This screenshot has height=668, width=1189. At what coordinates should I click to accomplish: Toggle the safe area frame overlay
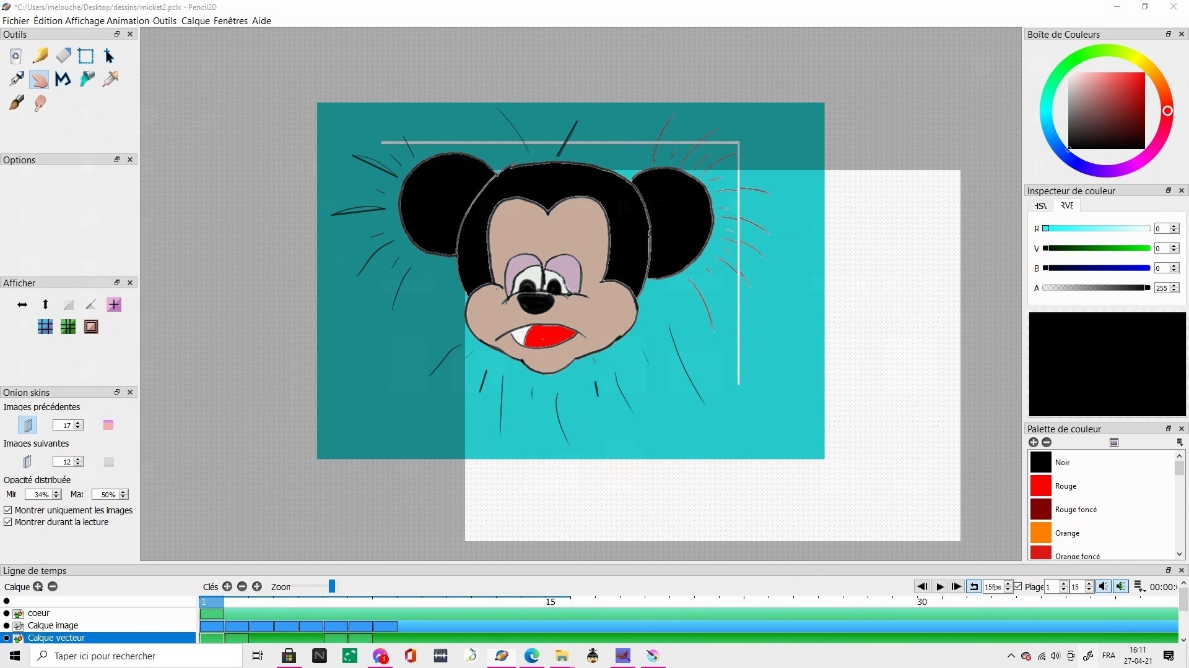91,327
